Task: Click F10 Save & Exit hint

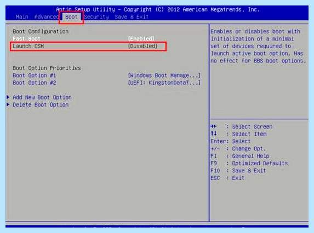Action: pos(238,171)
